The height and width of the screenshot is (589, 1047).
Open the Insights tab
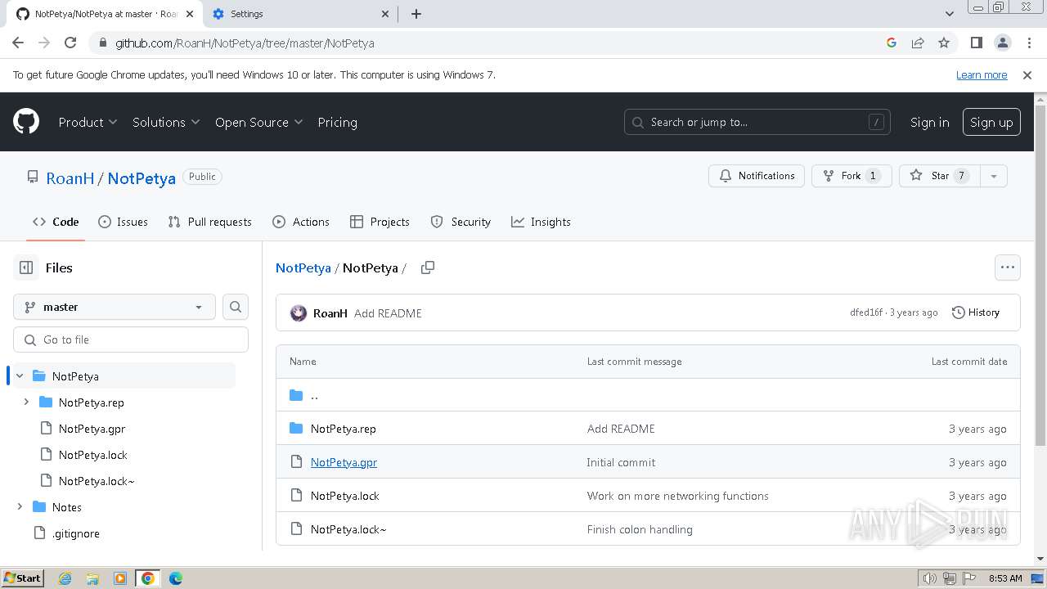click(541, 222)
